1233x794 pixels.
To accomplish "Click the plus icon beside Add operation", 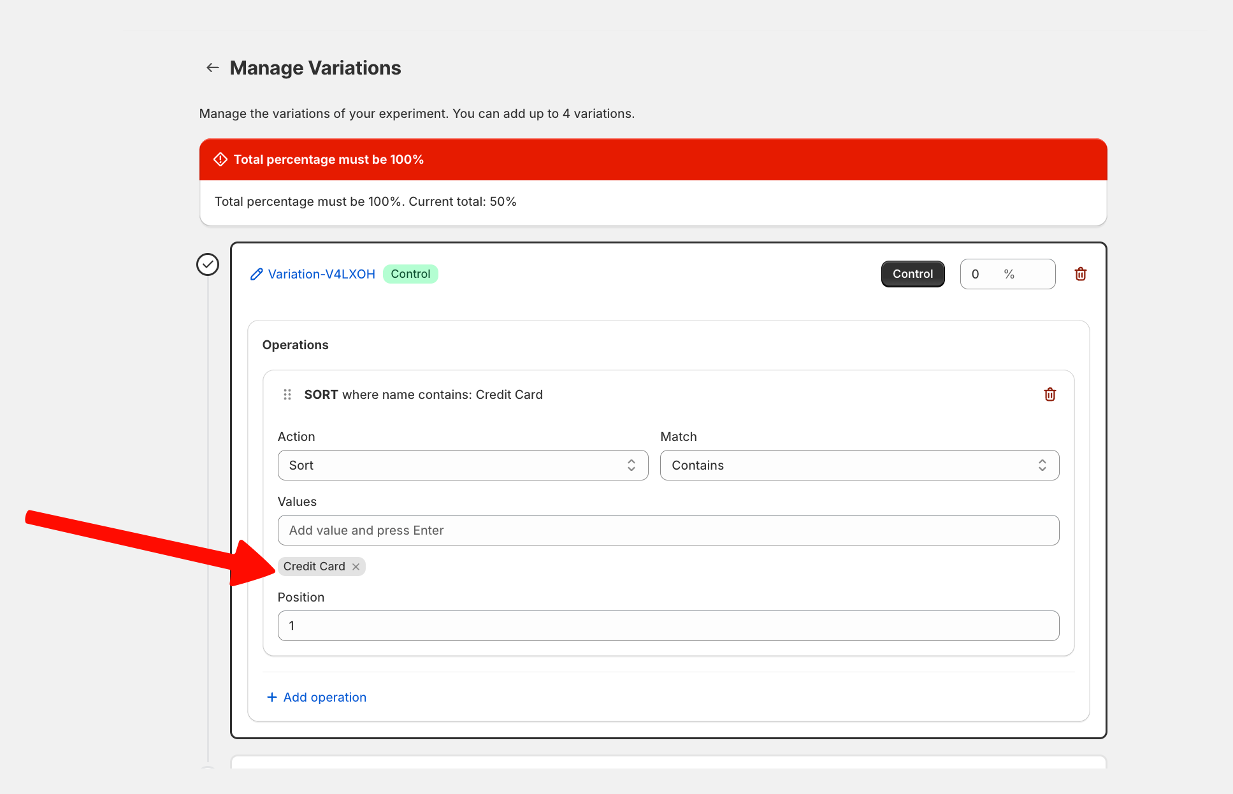I will click(272, 697).
